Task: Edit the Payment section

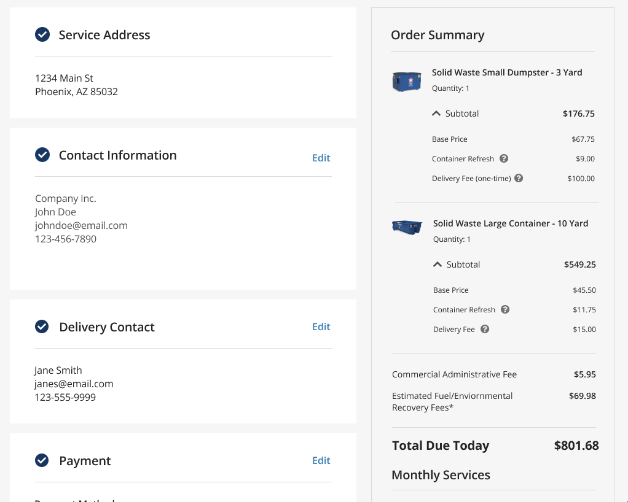Action: click(321, 460)
